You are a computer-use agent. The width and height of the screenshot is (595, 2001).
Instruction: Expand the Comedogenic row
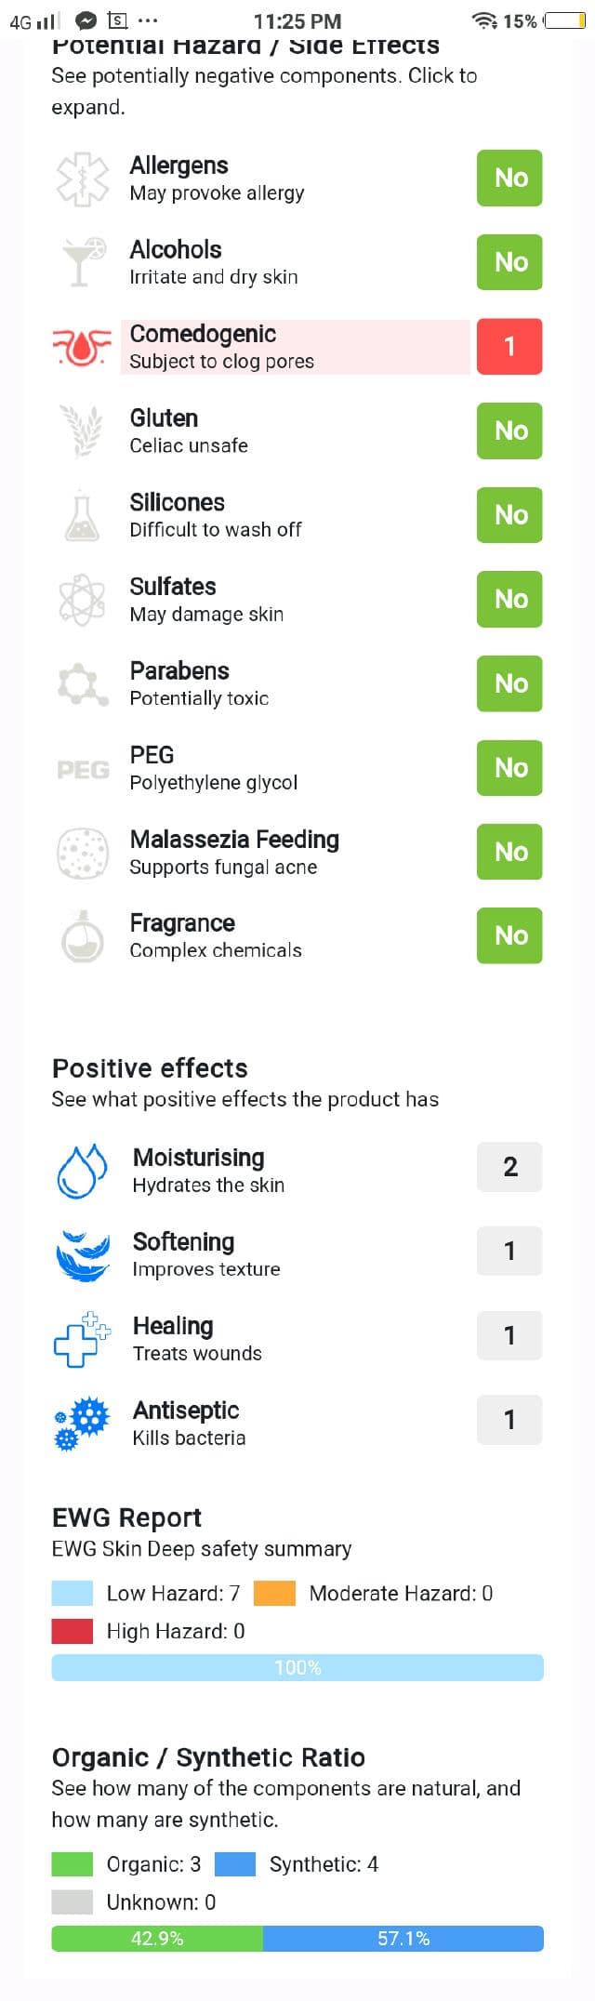tap(295, 347)
